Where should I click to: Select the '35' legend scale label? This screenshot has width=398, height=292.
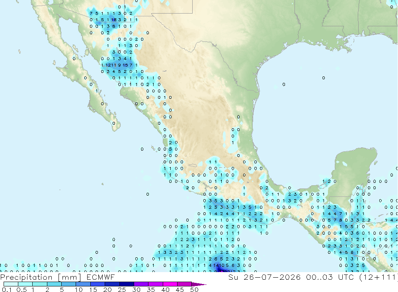click(x=151, y=290)
